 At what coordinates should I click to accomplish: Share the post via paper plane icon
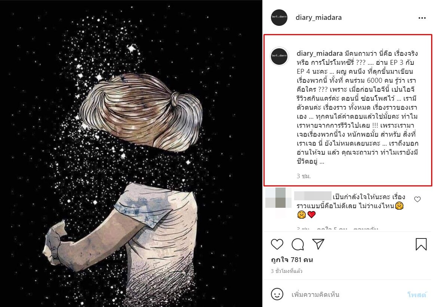coord(318,244)
